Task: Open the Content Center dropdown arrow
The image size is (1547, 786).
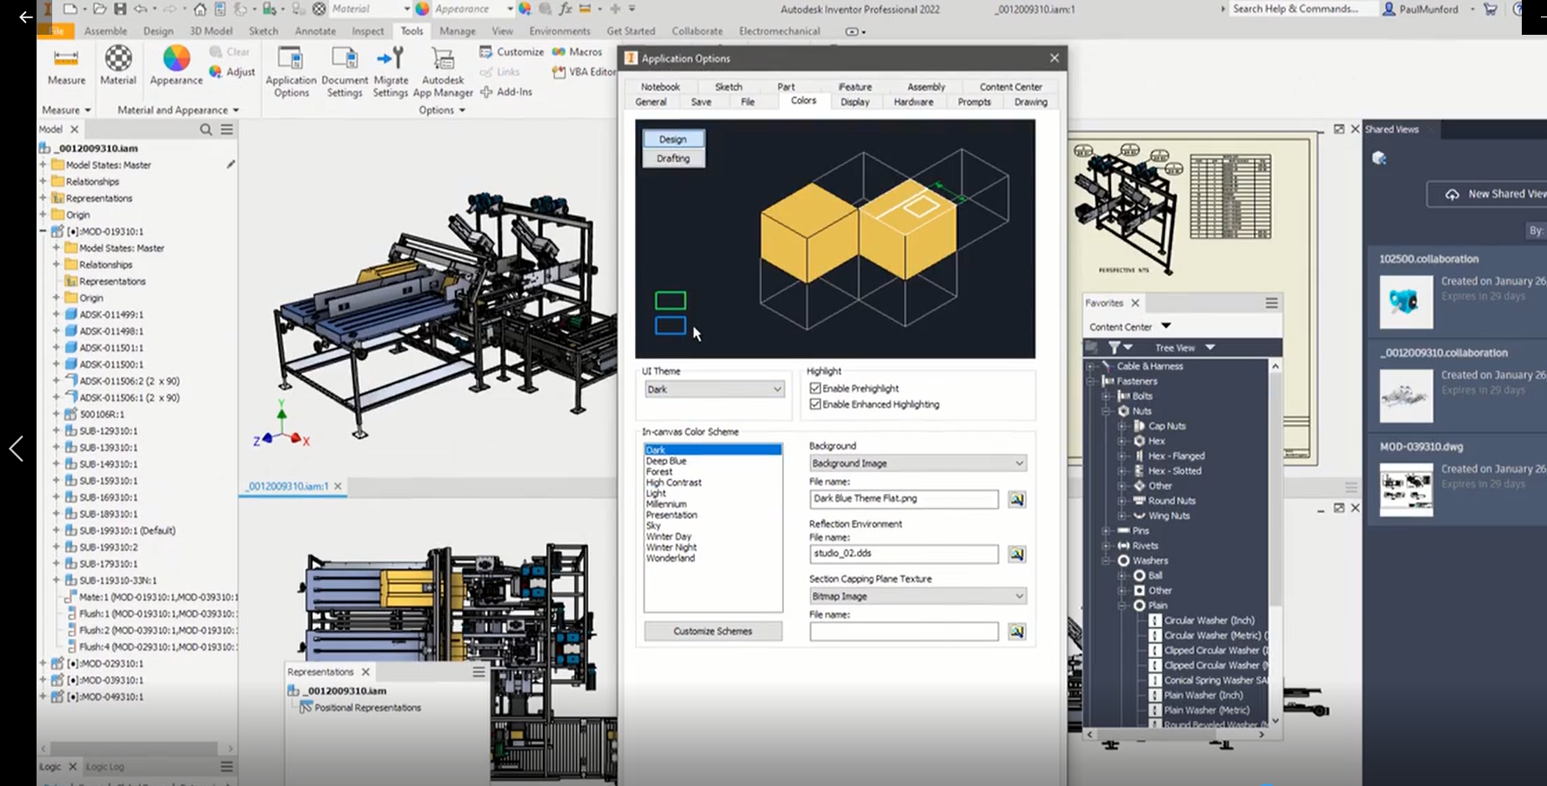Action: click(1166, 326)
